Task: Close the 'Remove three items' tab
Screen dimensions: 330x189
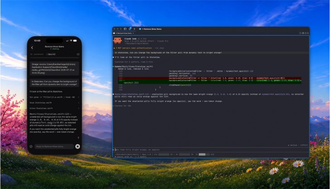Action: click(x=133, y=33)
